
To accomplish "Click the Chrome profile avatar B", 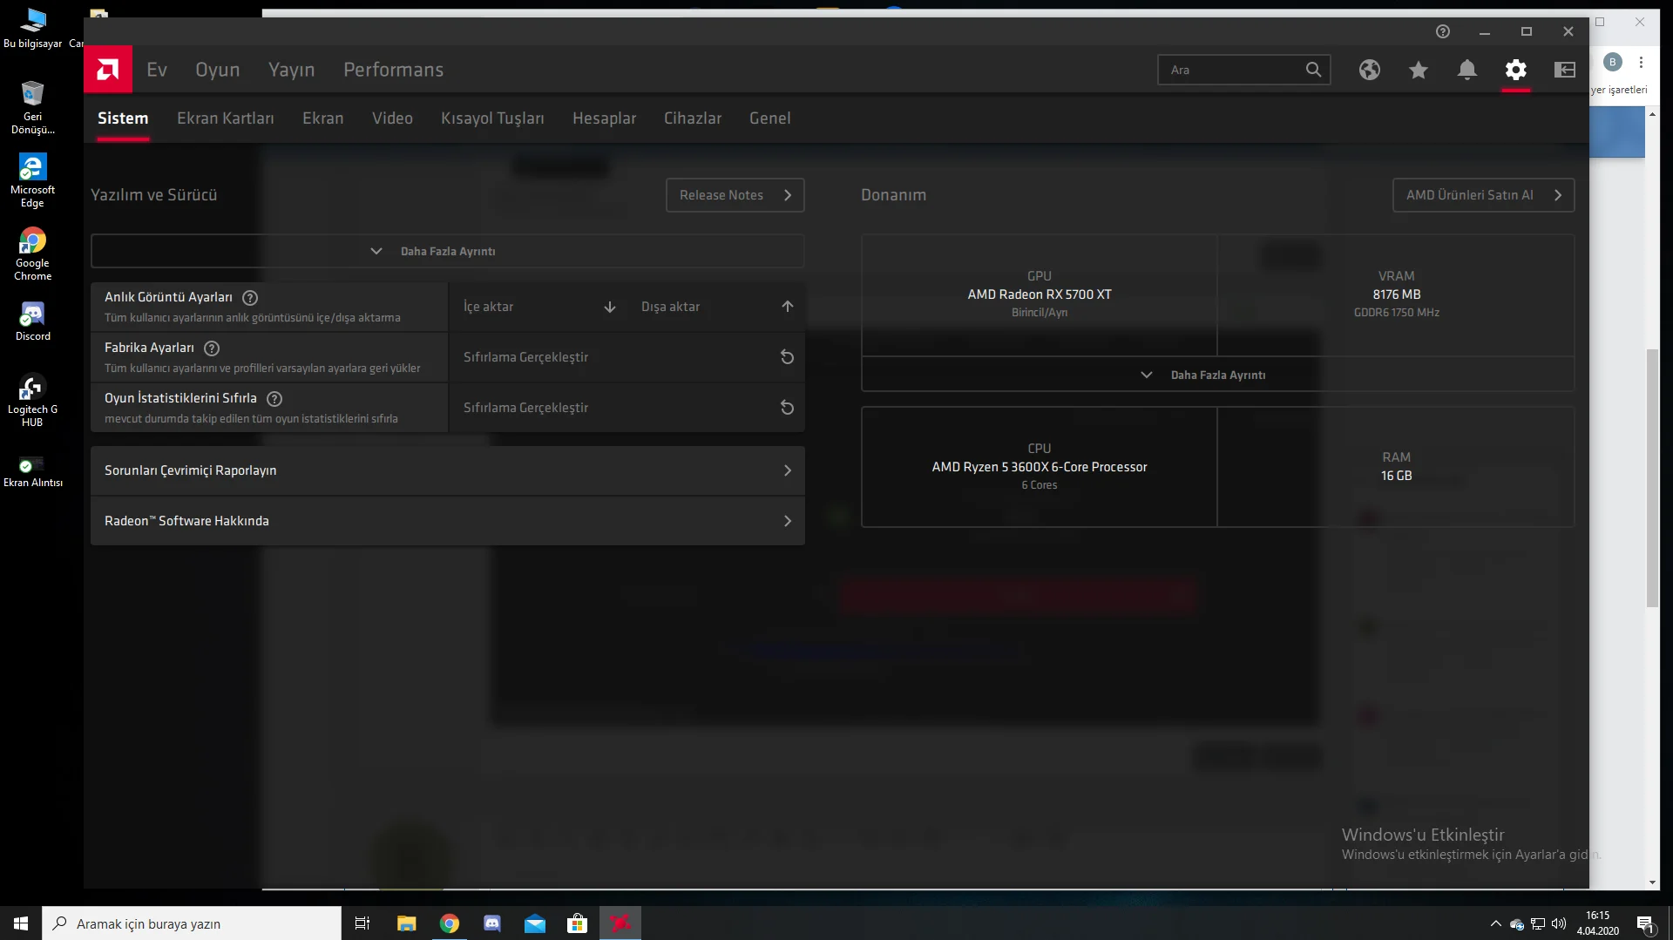I will tap(1613, 62).
